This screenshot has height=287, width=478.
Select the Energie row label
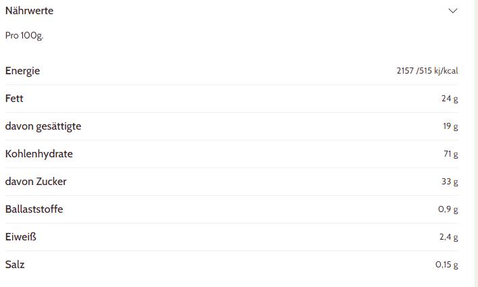point(22,71)
